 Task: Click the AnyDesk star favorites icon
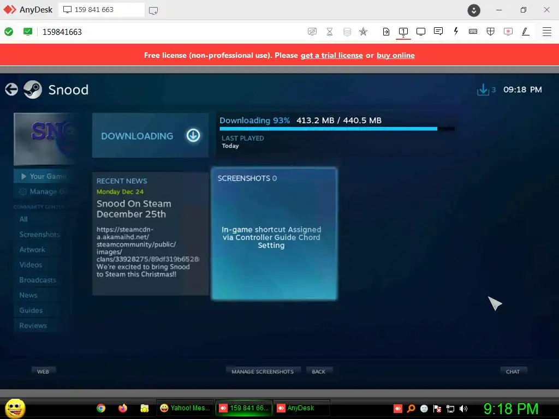point(363,32)
